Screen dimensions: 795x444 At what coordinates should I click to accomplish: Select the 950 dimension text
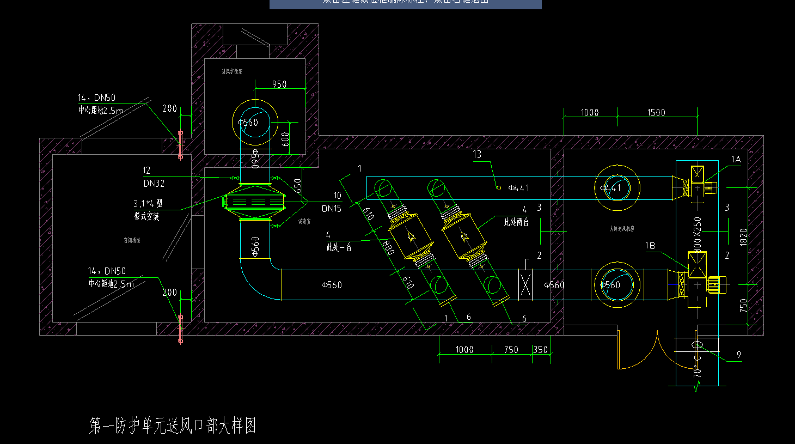click(279, 84)
